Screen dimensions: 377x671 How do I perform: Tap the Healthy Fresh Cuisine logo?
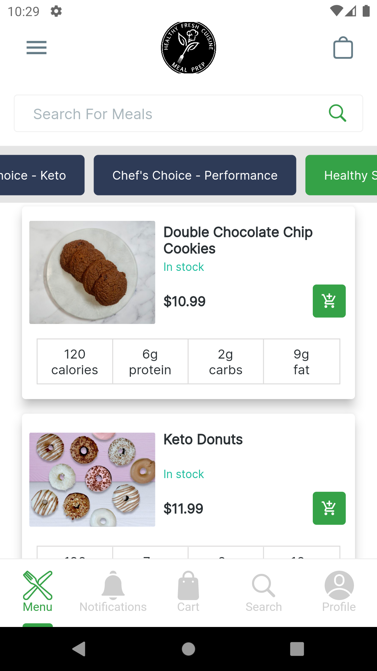coord(188,48)
